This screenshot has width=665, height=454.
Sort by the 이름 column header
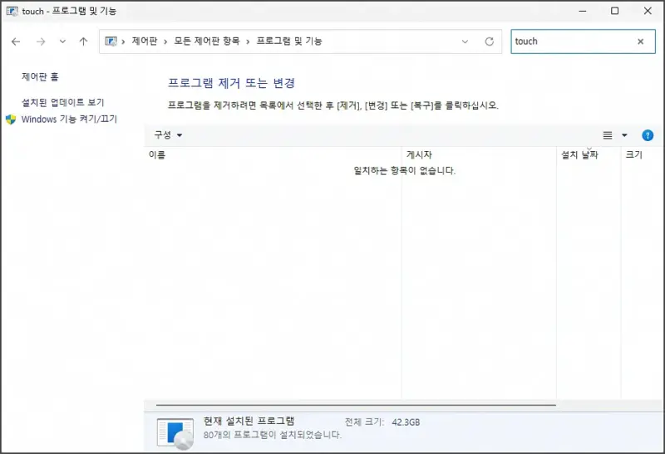pos(273,154)
